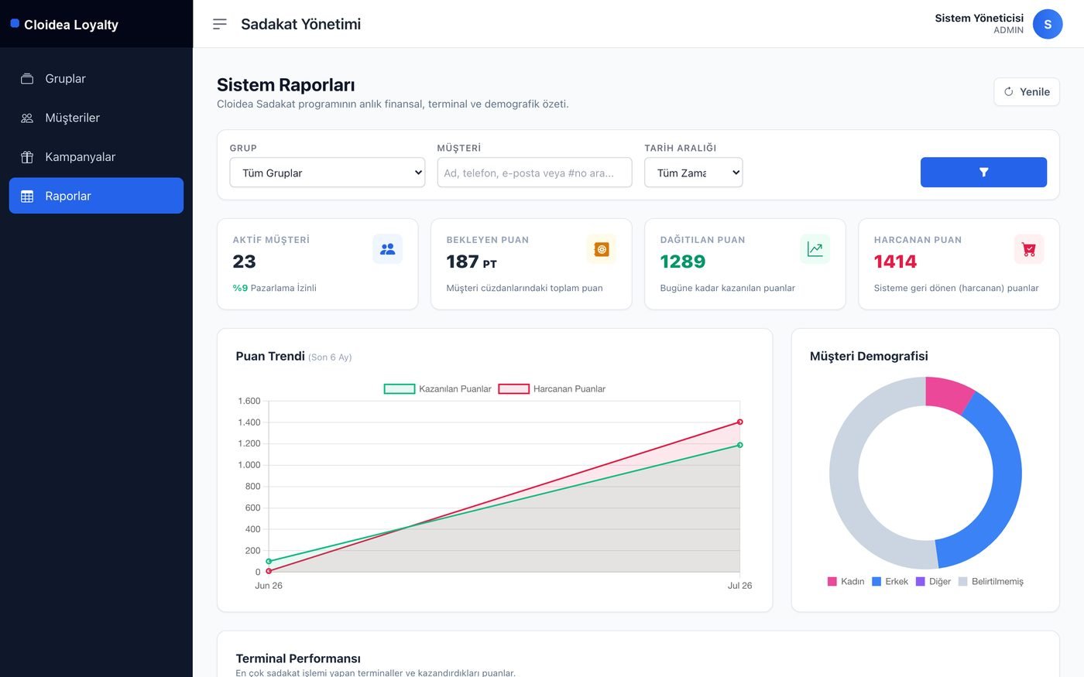Image resolution: width=1084 pixels, height=677 pixels.
Task: Click the red Jul 26 data point on the chart
Action: [x=739, y=422]
